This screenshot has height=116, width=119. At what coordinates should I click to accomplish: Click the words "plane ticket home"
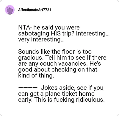(x=70, y=94)
